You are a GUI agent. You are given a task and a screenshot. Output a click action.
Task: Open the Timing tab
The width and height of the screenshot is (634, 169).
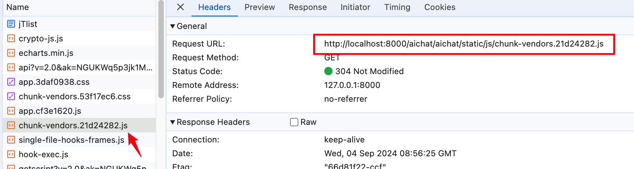(397, 7)
